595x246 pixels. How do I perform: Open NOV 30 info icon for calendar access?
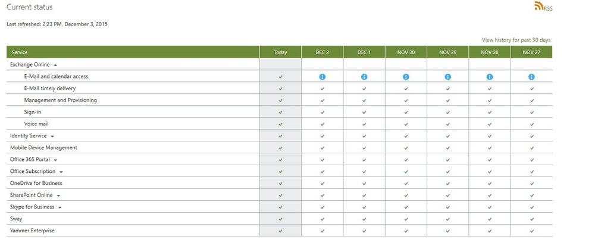(x=406, y=77)
